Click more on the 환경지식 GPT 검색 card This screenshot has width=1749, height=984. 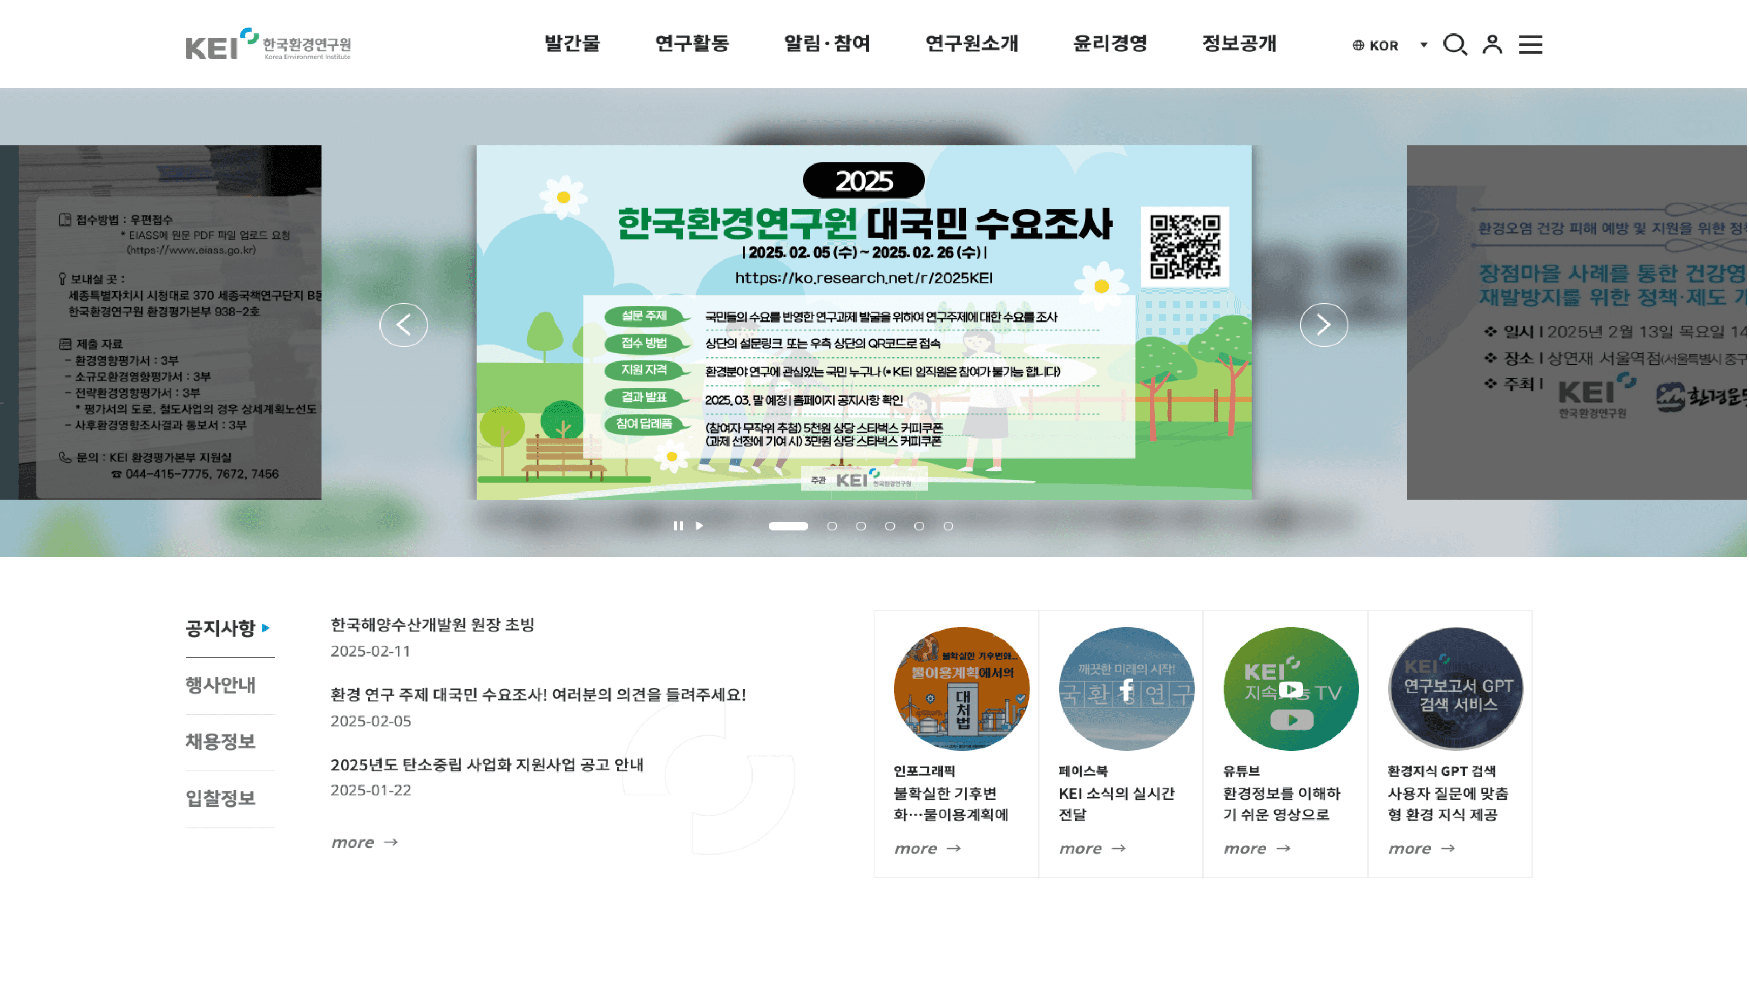tap(1422, 849)
